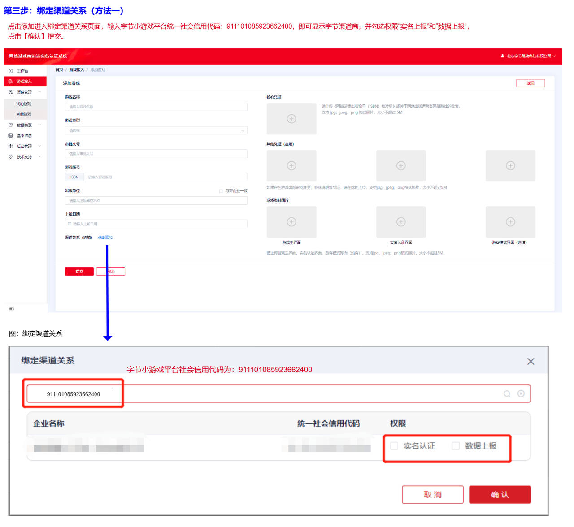Viewport: 574px width, 527px height.
Task: Focus the 游戏版号 input field
Action: (165, 177)
